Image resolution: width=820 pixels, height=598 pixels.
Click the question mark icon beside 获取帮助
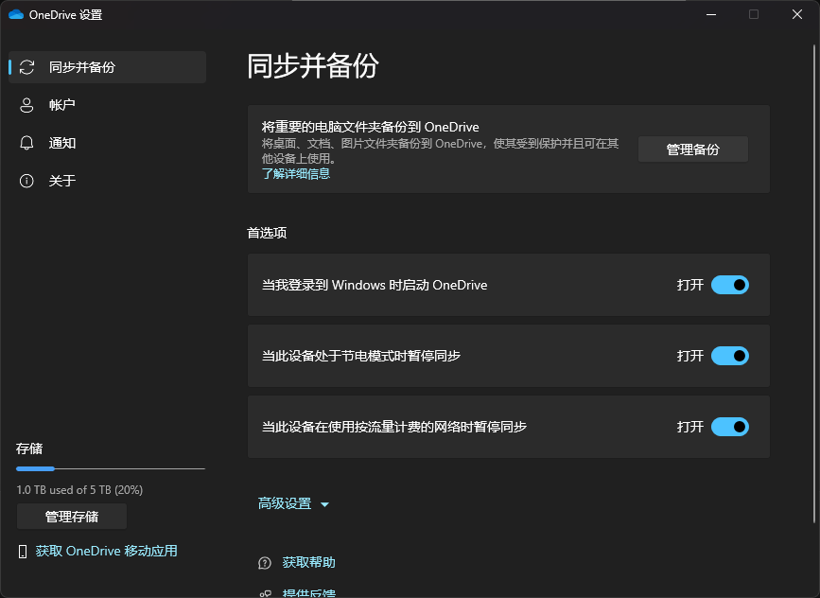pos(265,563)
